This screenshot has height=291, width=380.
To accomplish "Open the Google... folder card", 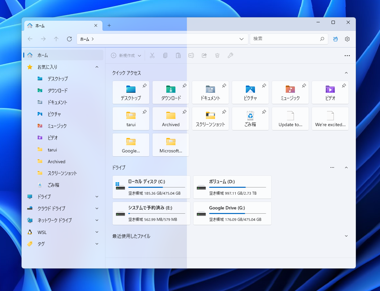I will pyautogui.click(x=131, y=145).
